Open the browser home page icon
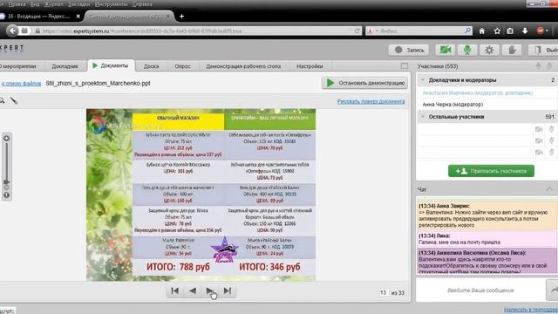The image size is (558, 314). [482, 31]
